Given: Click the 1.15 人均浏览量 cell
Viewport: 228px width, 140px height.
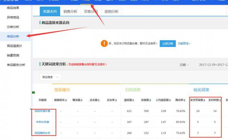Looking at the screenshot, I should (x=164, y=133).
